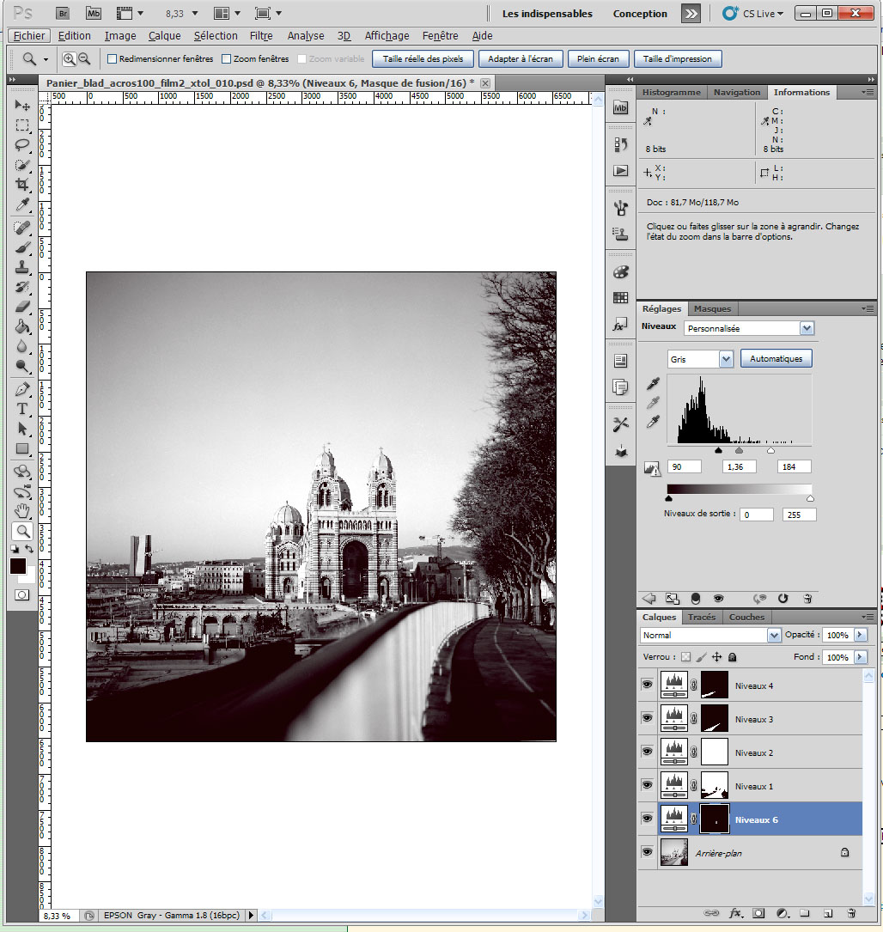Open the Normal blend mode dropdown
The width and height of the screenshot is (883, 932).
coord(774,636)
